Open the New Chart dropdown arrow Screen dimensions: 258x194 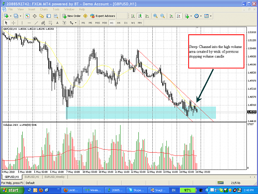pyautogui.click(x=11, y=16)
